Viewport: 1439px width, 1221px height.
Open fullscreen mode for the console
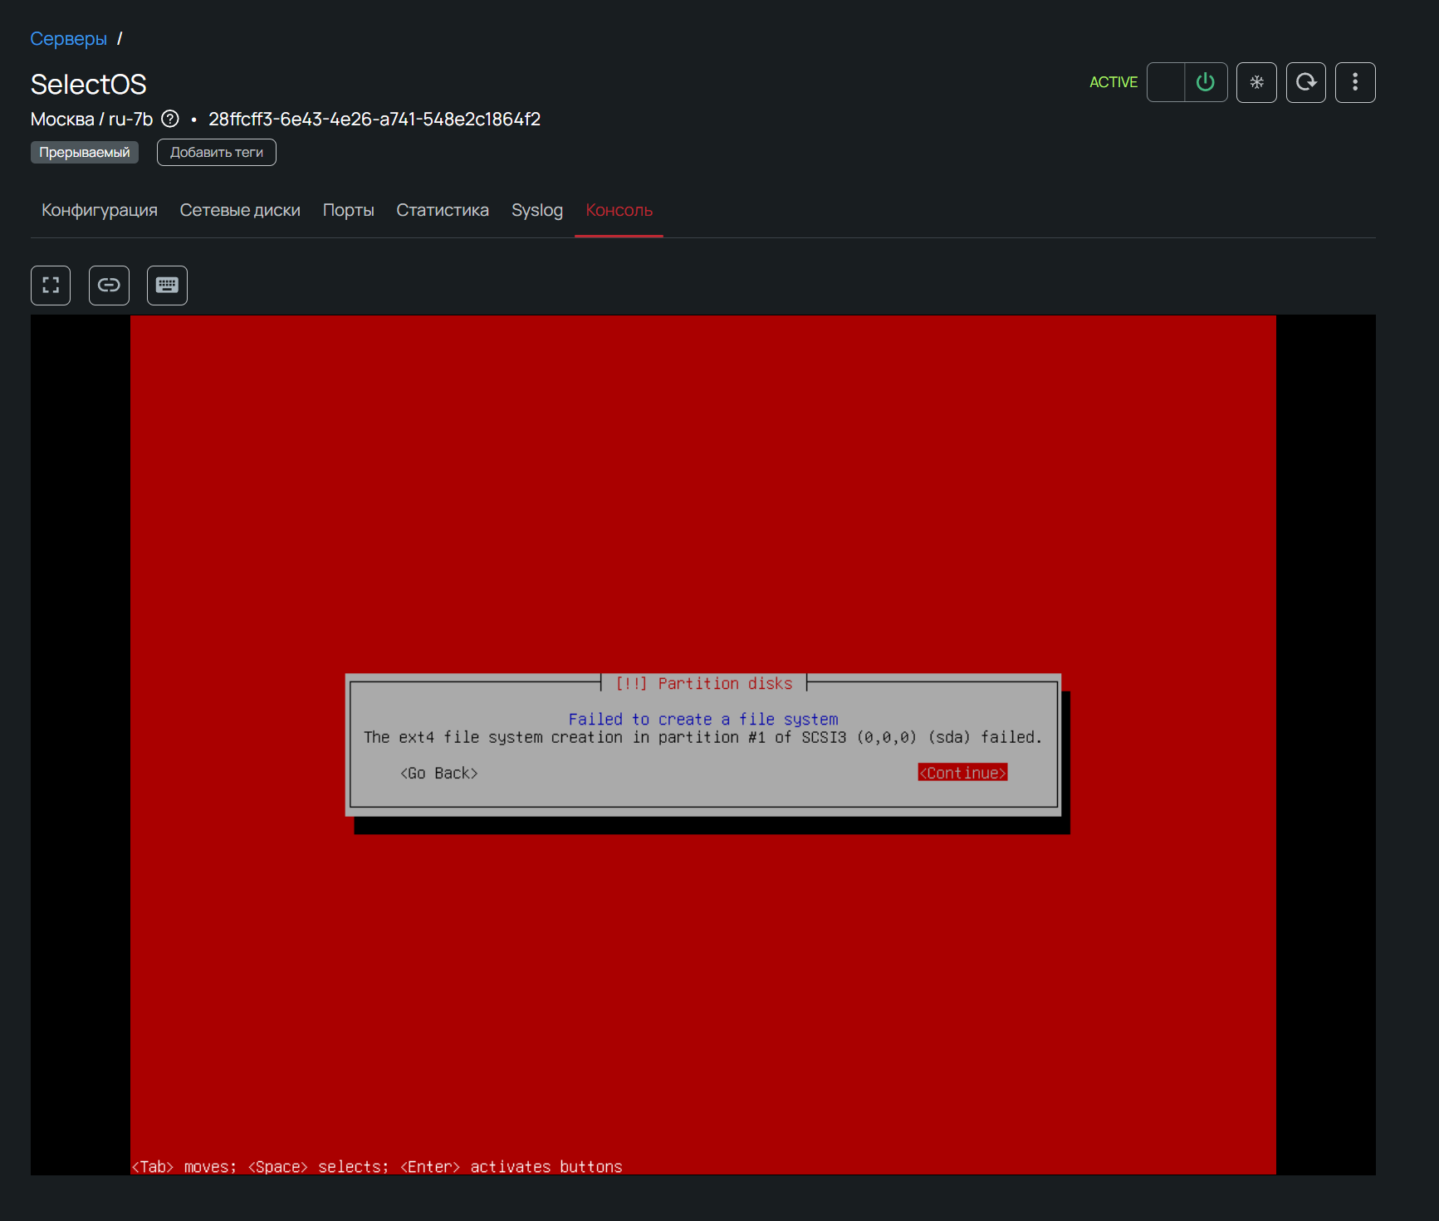pos(51,286)
